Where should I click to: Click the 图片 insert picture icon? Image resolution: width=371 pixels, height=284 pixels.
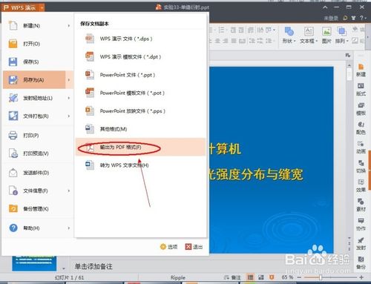[x=326, y=35]
